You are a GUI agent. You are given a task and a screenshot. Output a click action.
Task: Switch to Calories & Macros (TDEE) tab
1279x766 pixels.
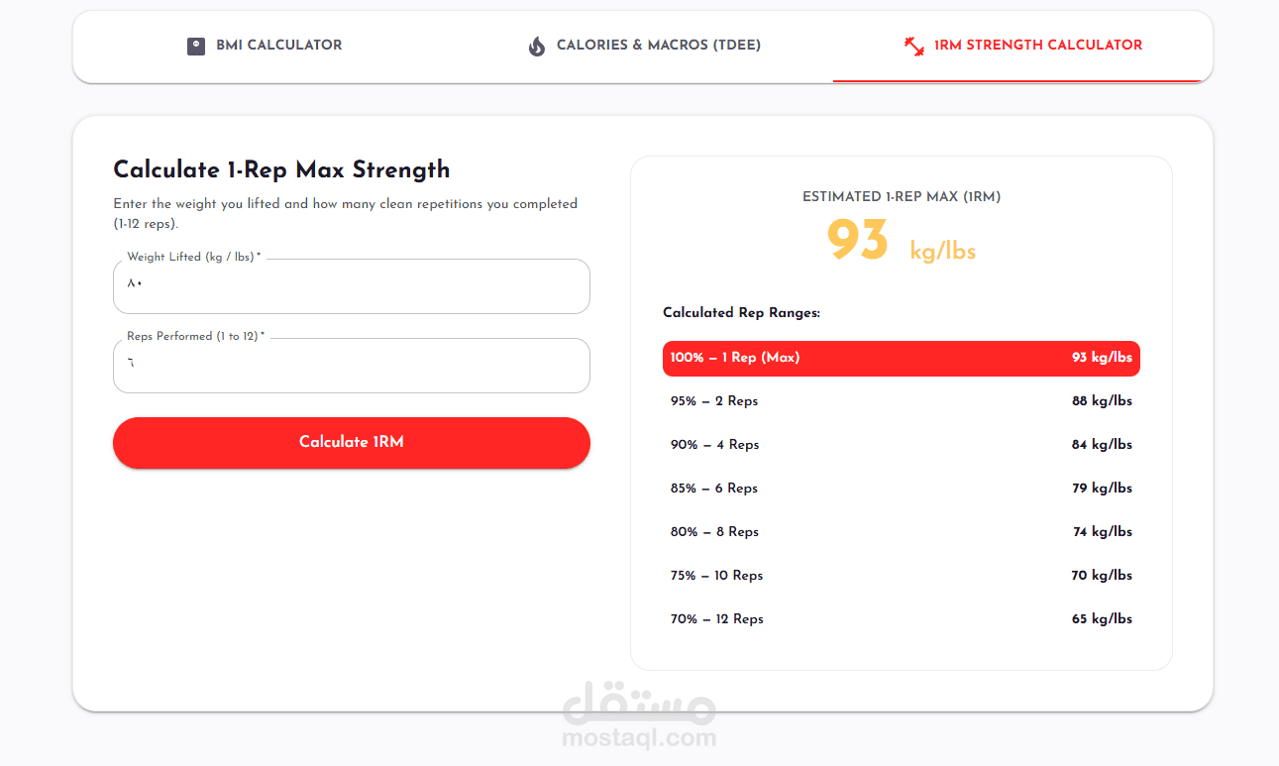pyautogui.click(x=644, y=47)
